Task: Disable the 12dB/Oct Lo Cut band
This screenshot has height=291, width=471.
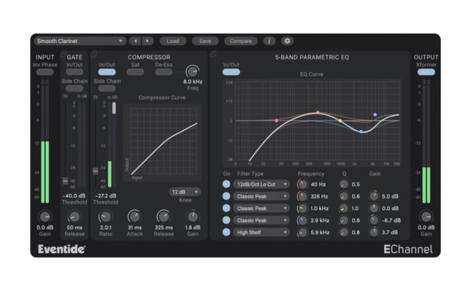Action: coord(226,184)
